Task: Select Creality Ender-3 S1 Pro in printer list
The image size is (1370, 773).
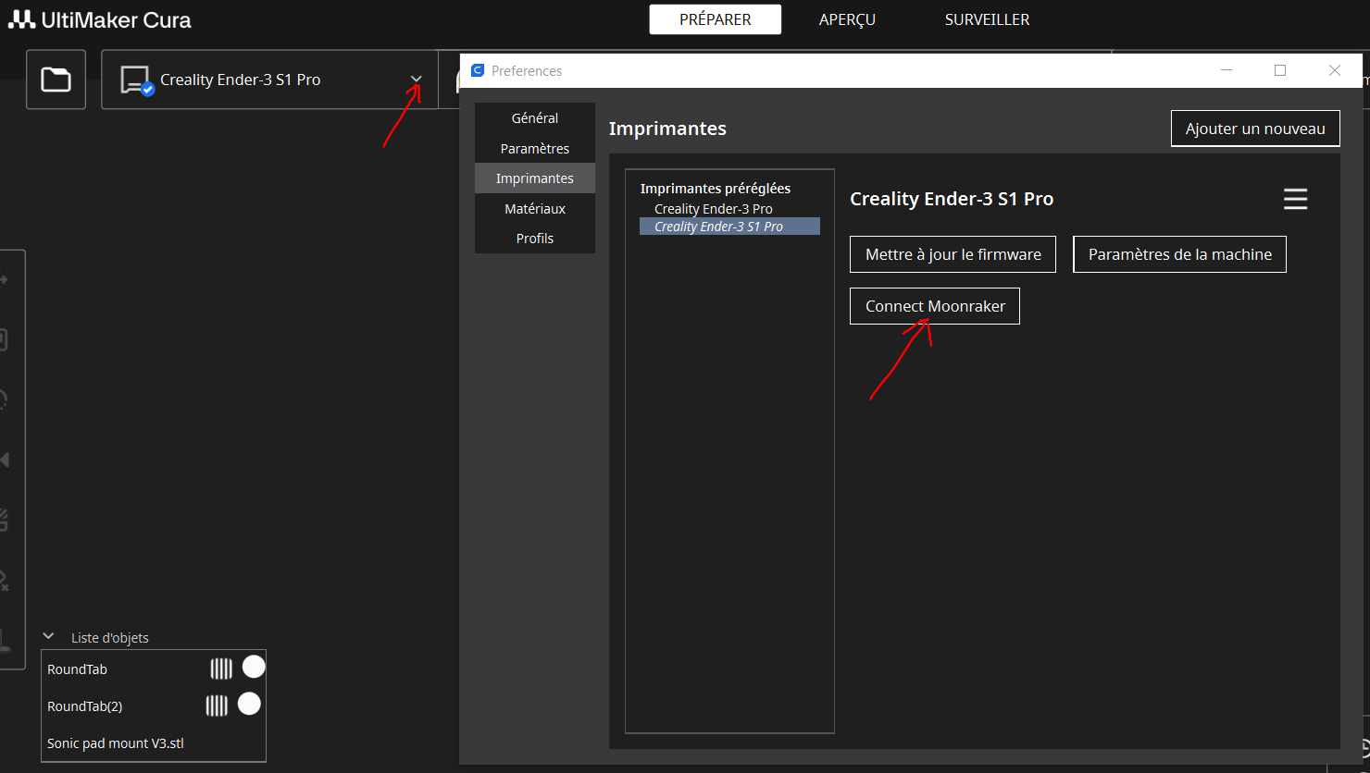Action: (x=729, y=227)
